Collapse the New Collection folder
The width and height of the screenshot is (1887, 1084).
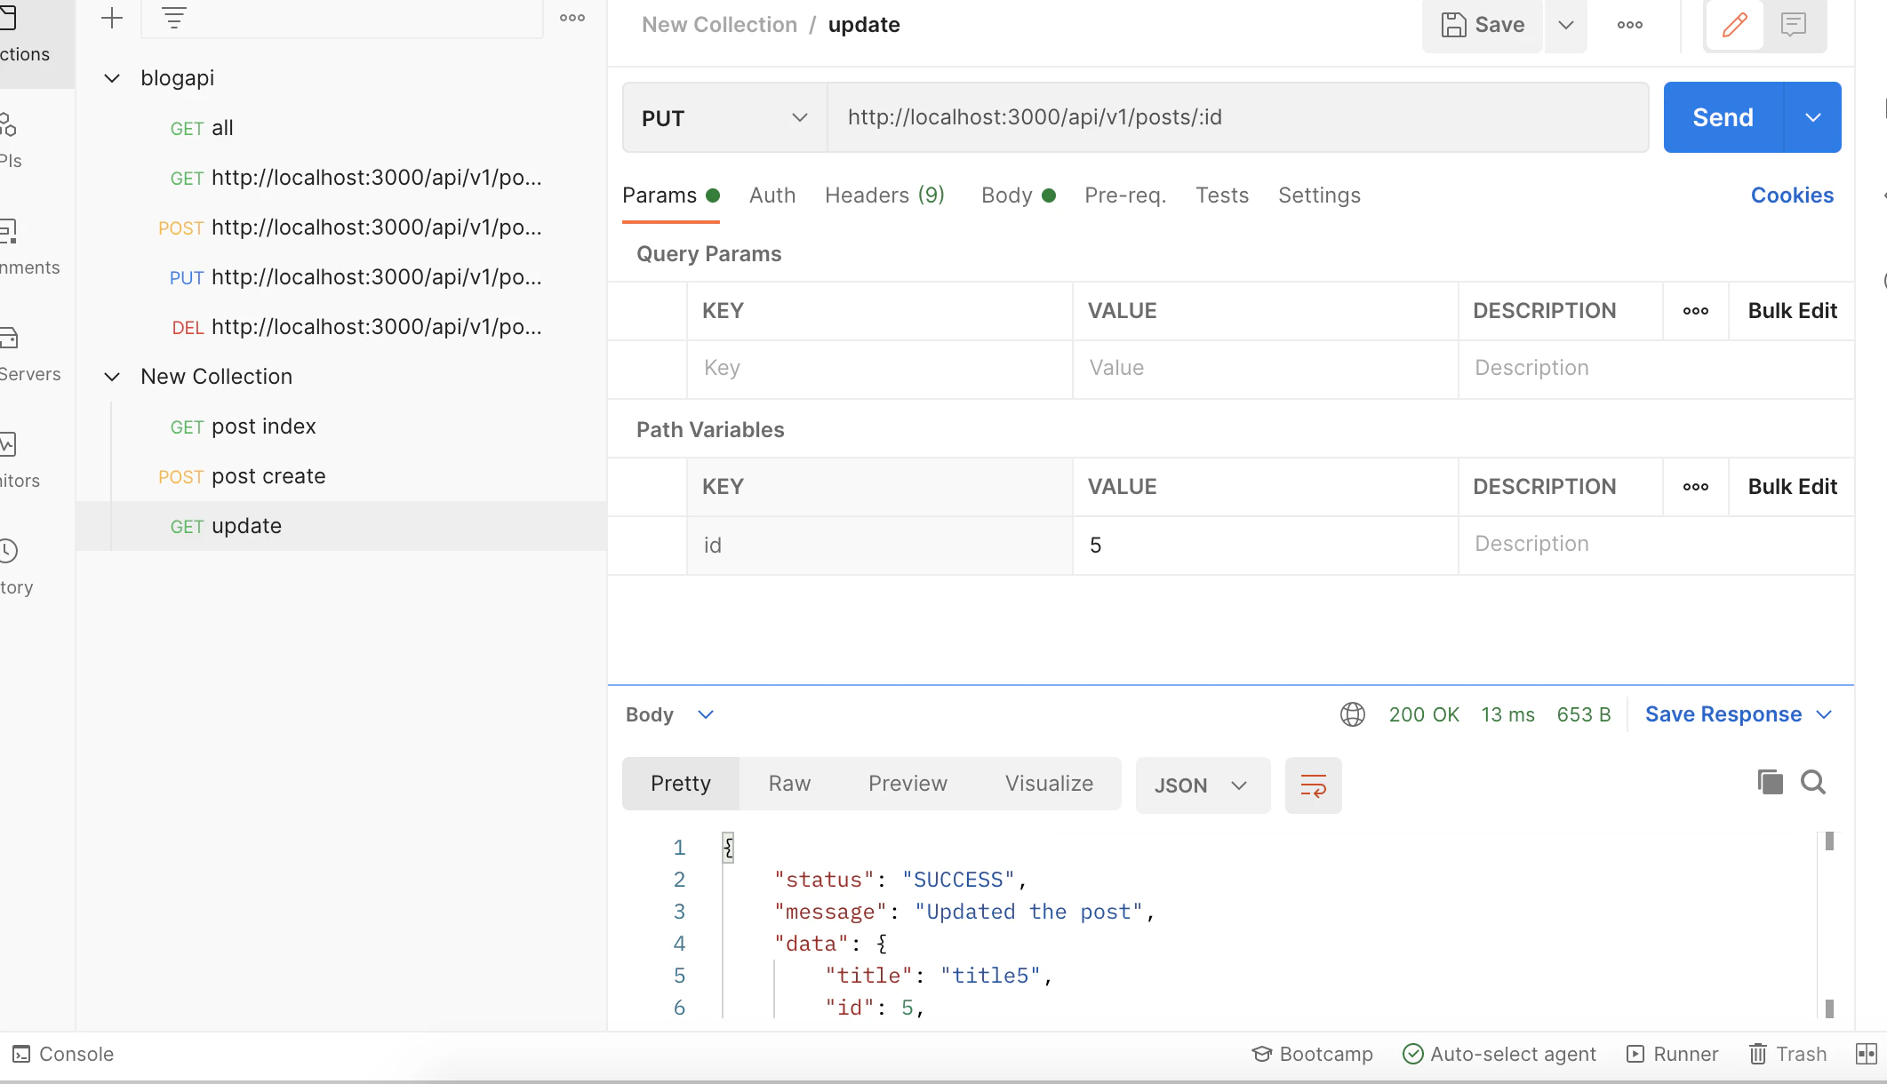coord(112,377)
